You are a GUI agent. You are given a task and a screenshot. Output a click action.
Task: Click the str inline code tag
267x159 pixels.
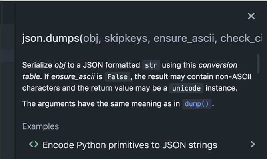pos(151,65)
